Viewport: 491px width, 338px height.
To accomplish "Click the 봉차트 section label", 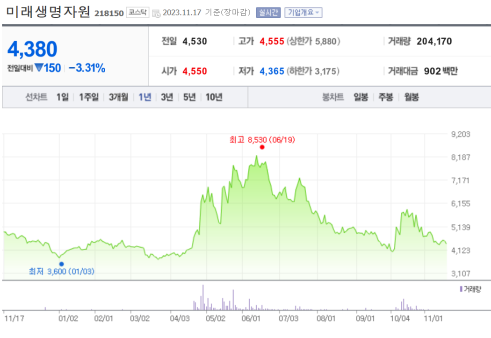I will 333,97.
